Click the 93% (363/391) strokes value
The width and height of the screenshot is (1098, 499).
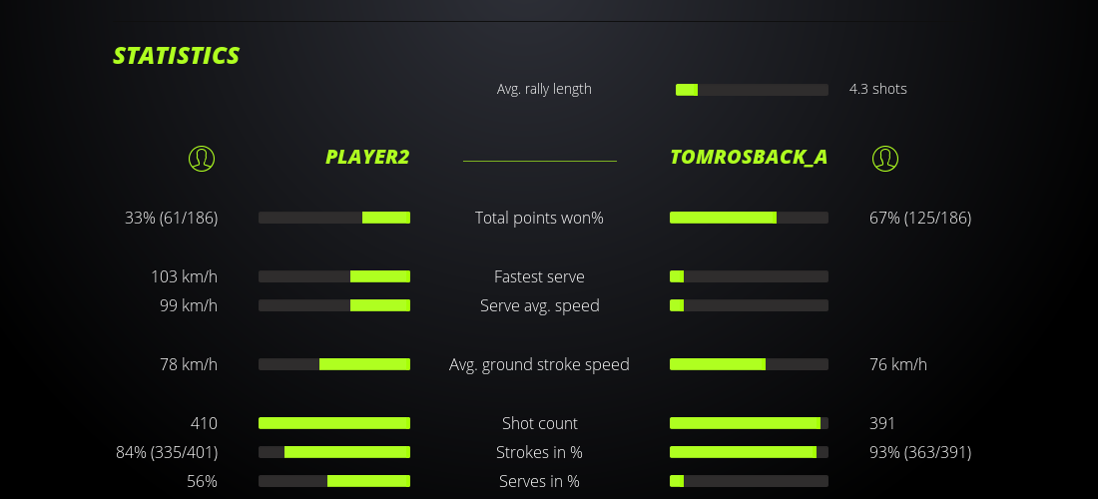(920, 452)
